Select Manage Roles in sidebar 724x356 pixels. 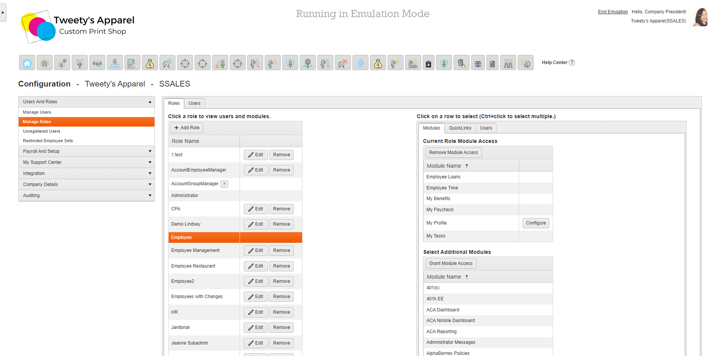[x=87, y=122]
